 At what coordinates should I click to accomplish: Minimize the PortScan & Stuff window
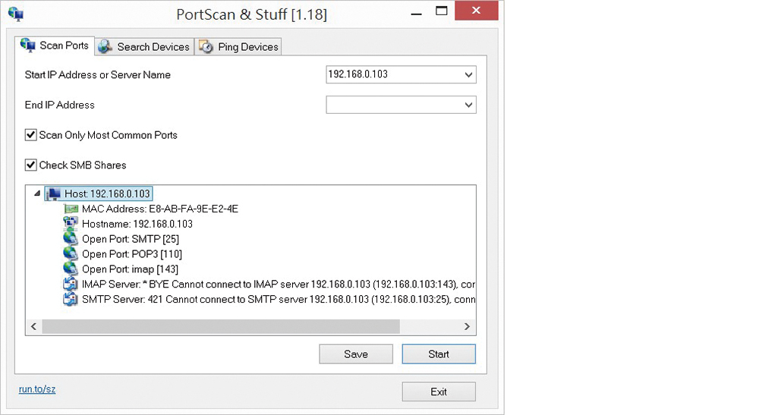tap(416, 13)
